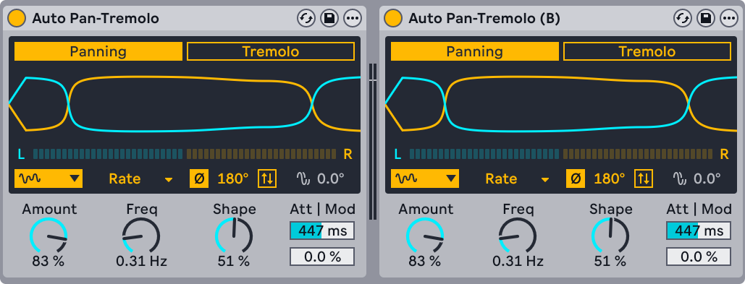
Task: Click the LFO waveform display in Auto Pan-Tremolo
Action: coord(185,103)
